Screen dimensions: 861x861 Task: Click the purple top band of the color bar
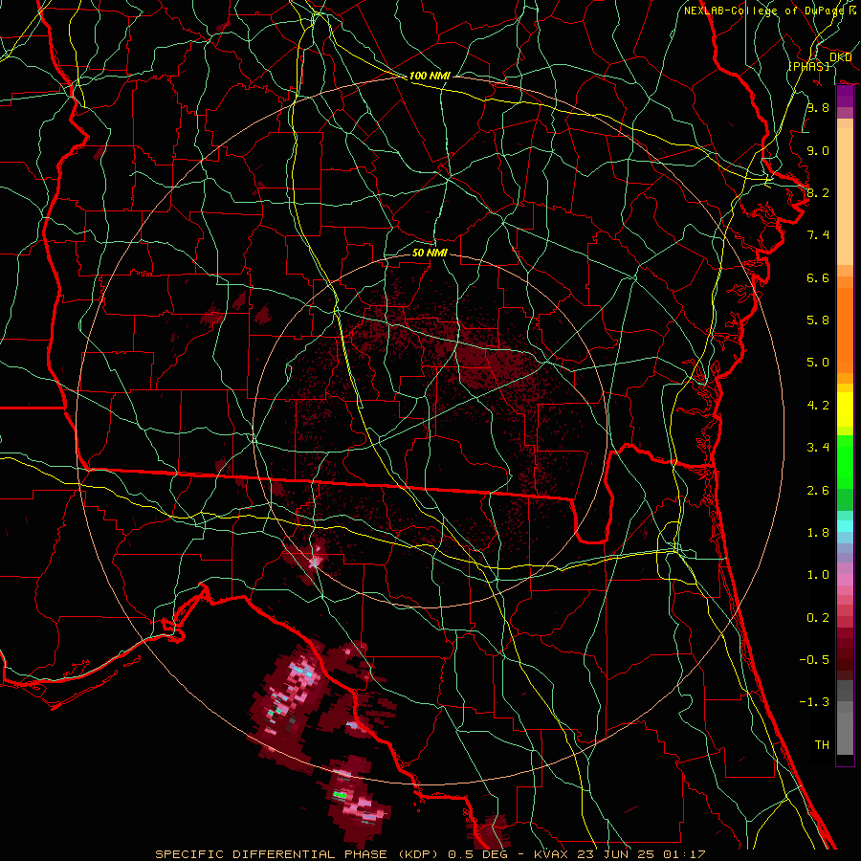coord(845,97)
